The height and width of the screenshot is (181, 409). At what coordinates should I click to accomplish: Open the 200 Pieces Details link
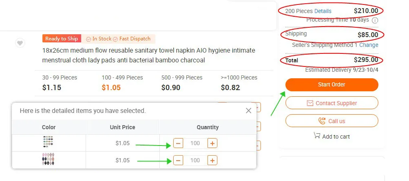click(x=323, y=11)
